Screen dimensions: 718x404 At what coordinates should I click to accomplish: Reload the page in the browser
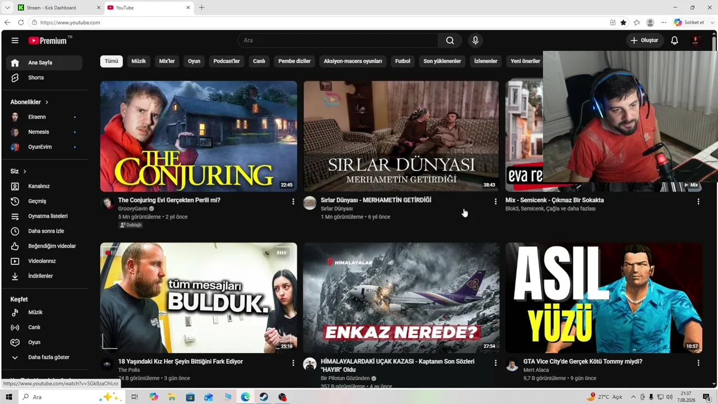[x=21, y=22]
